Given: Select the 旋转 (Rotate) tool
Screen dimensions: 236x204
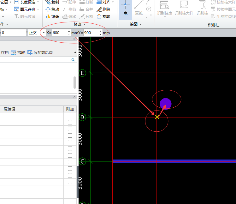Looking at the screenshot, I should click(103, 16).
